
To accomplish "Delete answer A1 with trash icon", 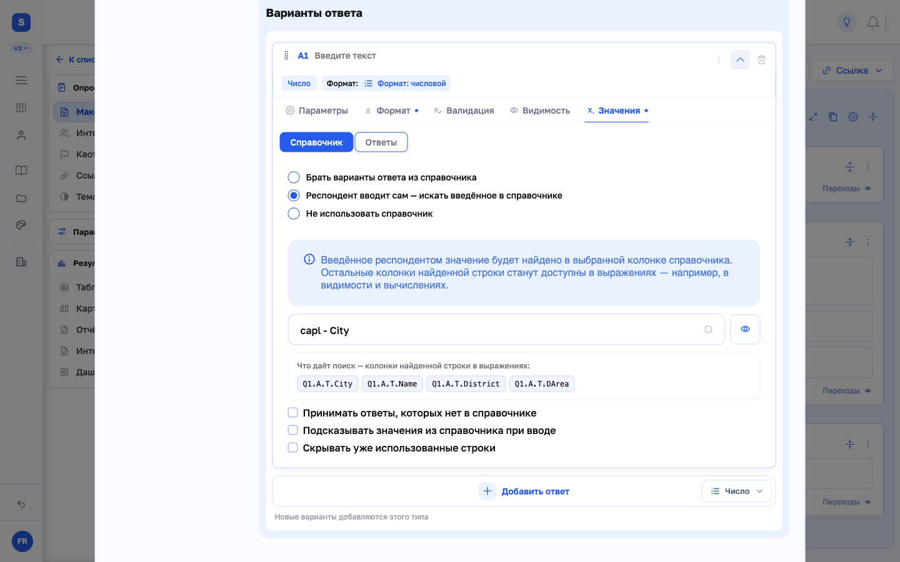I will coord(761,60).
